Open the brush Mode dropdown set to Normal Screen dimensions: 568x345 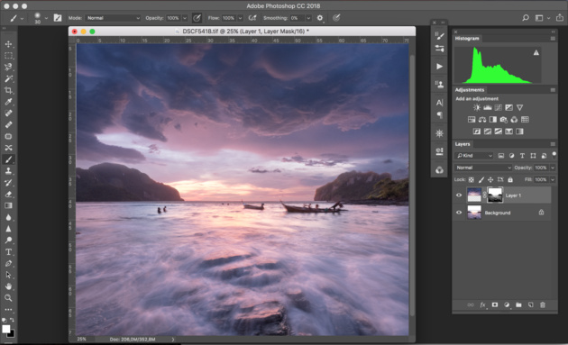113,18
